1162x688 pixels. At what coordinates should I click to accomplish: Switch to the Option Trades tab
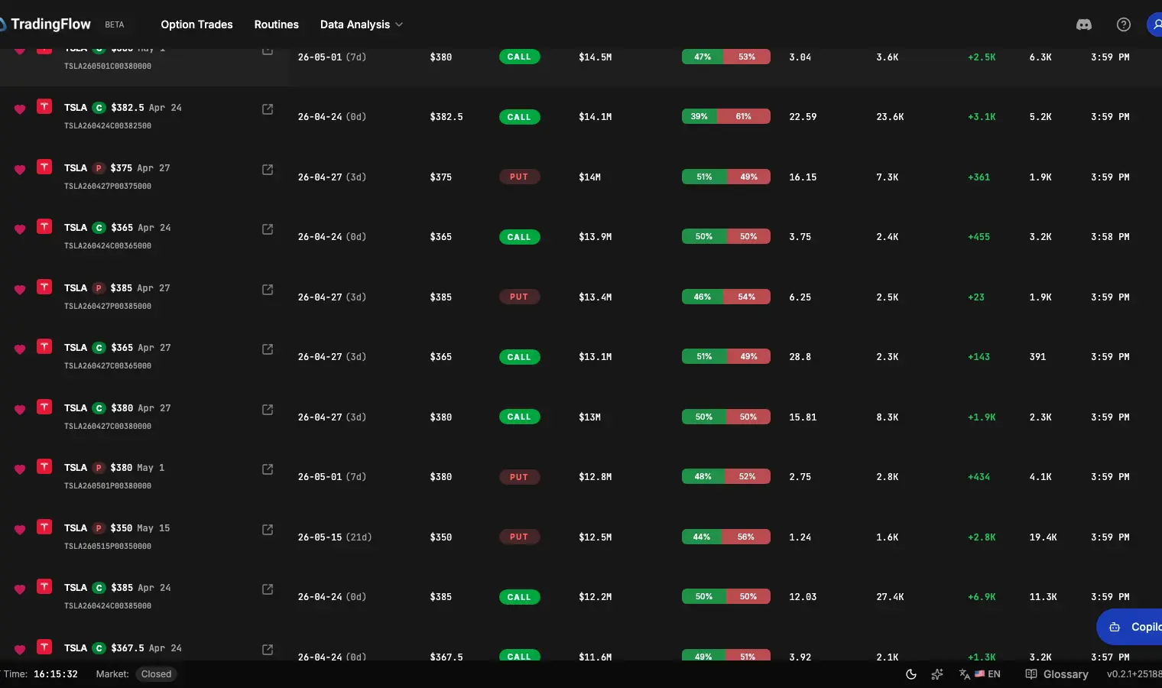(x=196, y=24)
